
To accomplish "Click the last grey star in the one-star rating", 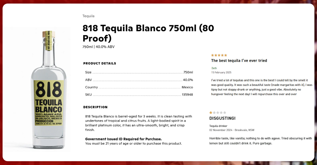I will [x=225, y=112].
